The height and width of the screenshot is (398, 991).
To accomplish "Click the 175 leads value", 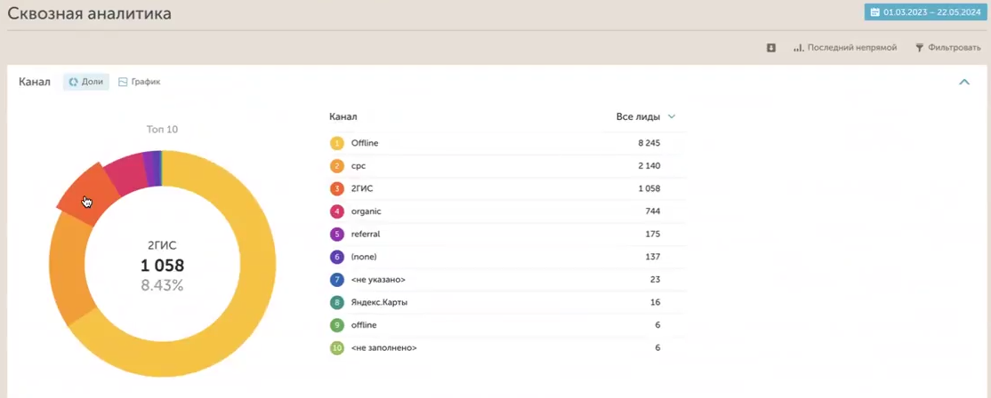I will pos(653,234).
